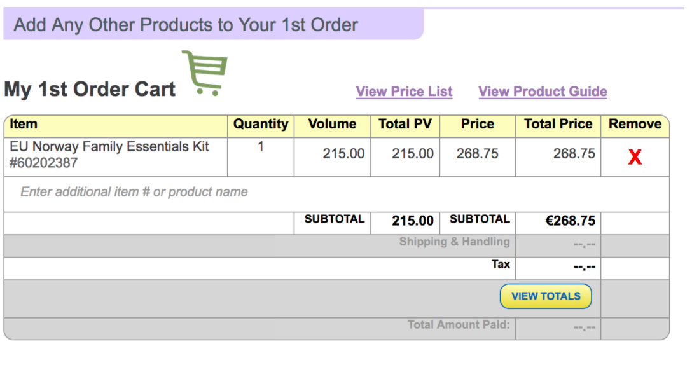Click the quantity value 1

pos(261,147)
